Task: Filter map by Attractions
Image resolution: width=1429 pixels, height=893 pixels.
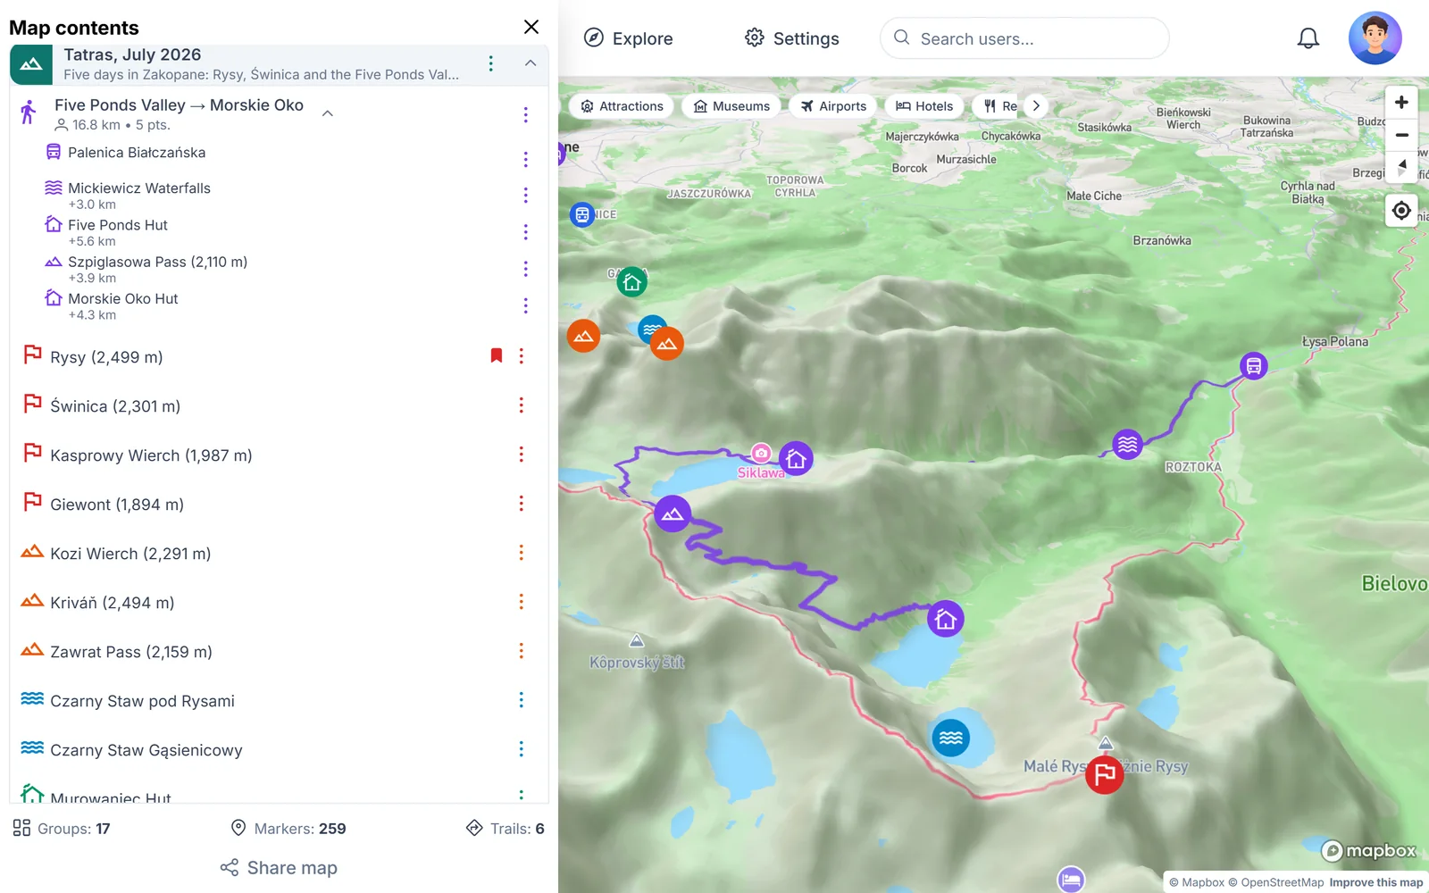Action: pos(622,105)
